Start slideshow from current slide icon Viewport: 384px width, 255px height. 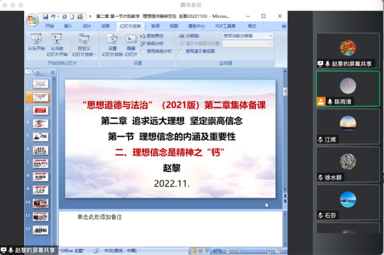(x=57, y=39)
